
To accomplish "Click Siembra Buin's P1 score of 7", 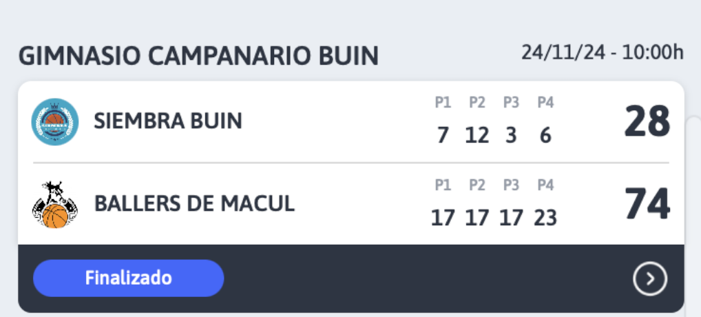I will [x=443, y=135].
